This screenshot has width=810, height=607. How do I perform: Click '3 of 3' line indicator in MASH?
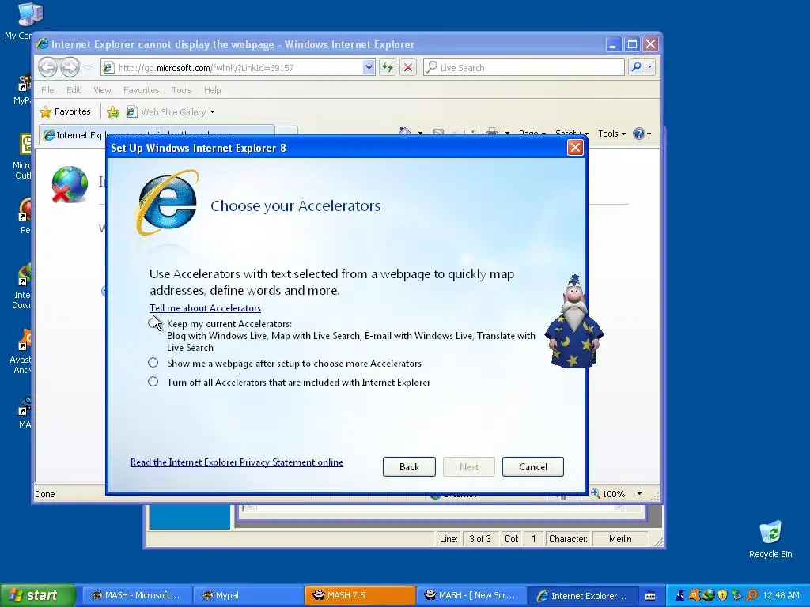click(x=480, y=539)
